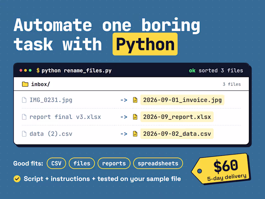Screen dimensions: 265x199
Task: Click the hole of the price tag
Action: pos(200,171)
